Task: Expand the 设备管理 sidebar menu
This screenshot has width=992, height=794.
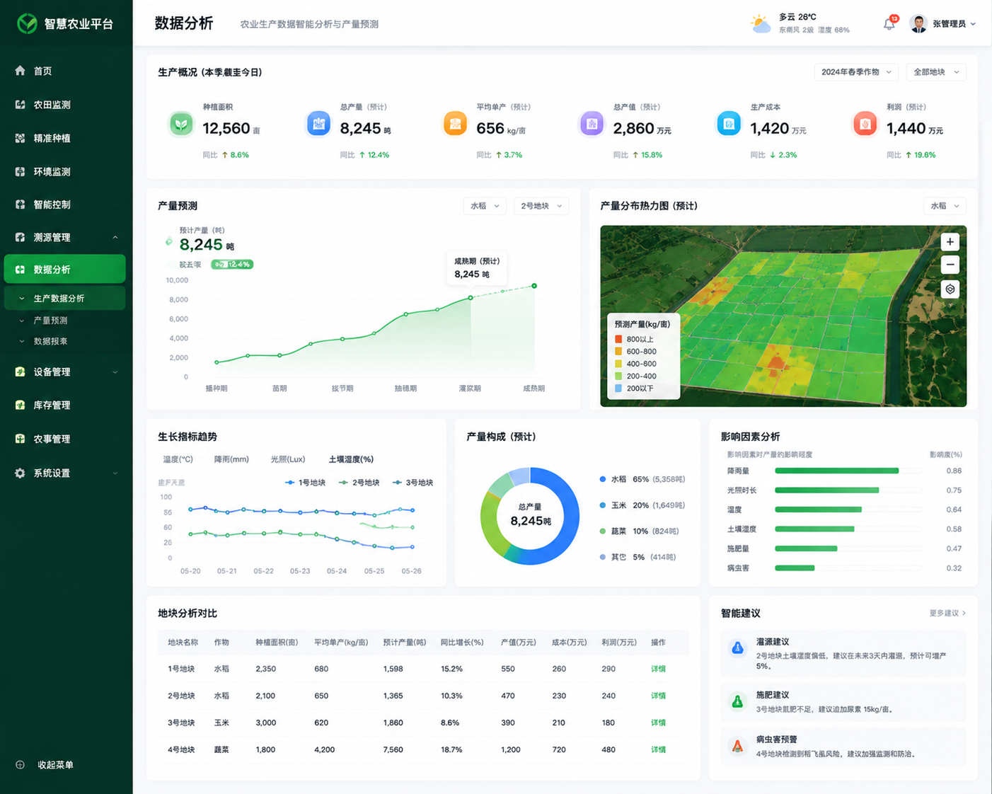Action: pyautogui.click(x=66, y=372)
